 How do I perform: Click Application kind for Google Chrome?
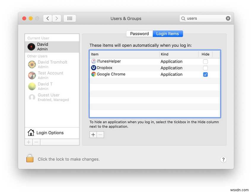(171, 74)
